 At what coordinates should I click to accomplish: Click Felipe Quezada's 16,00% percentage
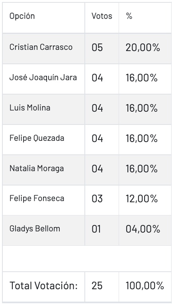pyautogui.click(x=142, y=138)
